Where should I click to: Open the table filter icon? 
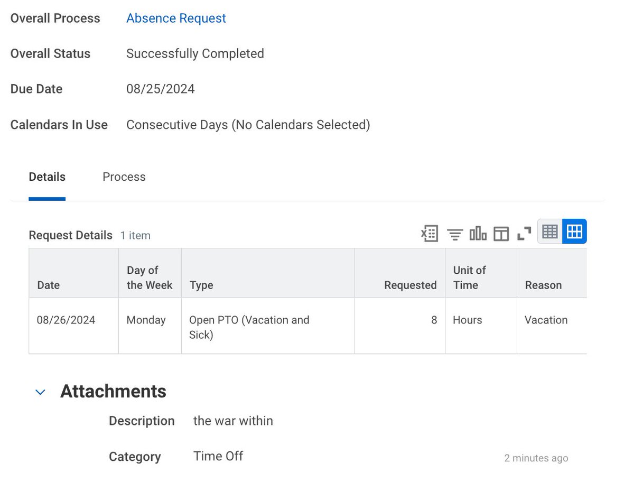tap(455, 234)
